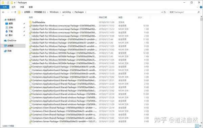This screenshot has width=203, height=128.
Task: Open the Quick Access Toolbar customize dropdown in the title bar
Action: tap(15, 3)
